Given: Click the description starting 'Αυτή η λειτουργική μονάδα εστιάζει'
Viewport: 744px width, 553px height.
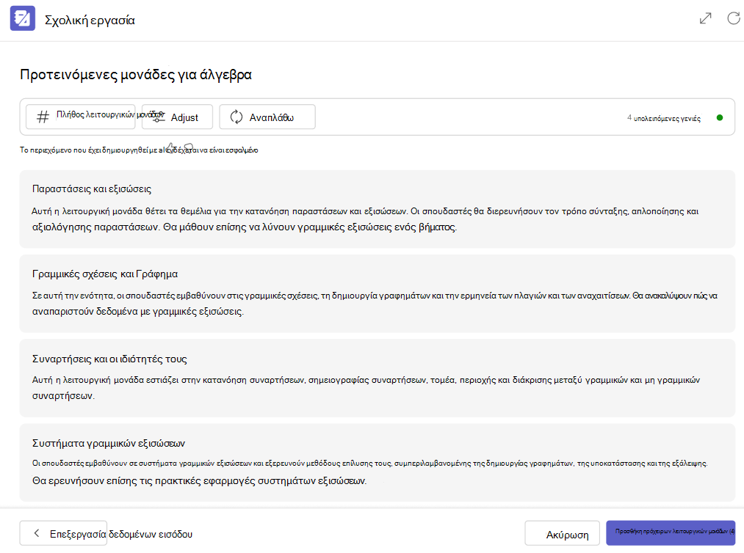Looking at the screenshot, I should click(x=366, y=388).
